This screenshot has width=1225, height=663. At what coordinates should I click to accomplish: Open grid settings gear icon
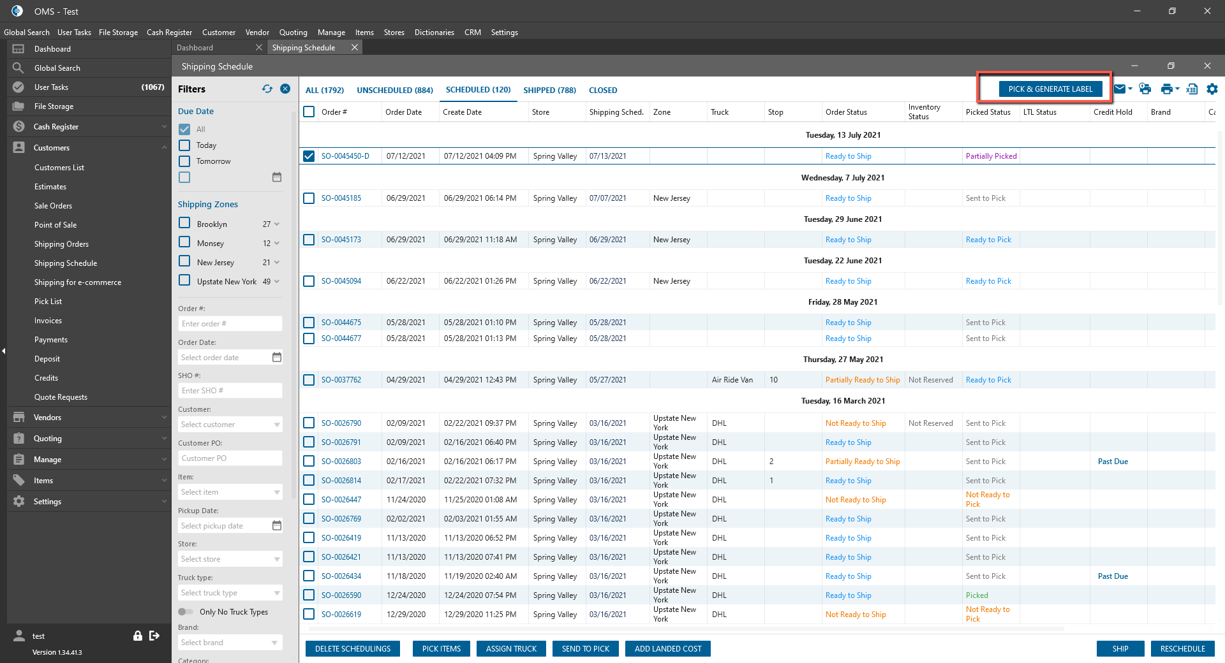pos(1212,89)
